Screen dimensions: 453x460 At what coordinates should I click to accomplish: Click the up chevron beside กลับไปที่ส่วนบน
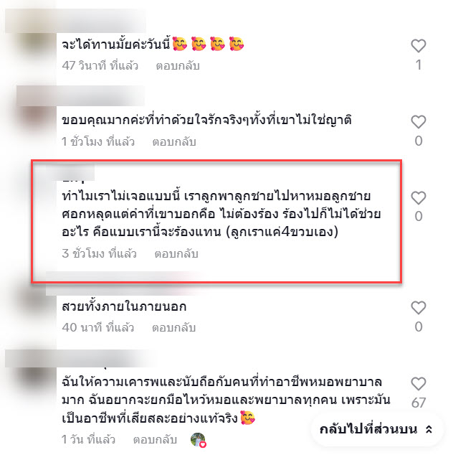click(429, 429)
